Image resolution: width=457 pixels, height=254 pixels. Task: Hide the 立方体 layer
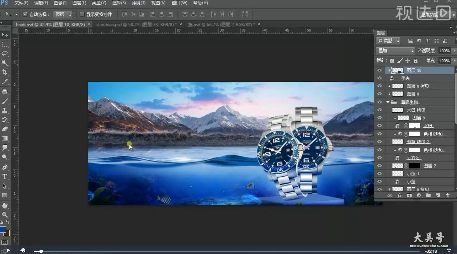coord(379,158)
